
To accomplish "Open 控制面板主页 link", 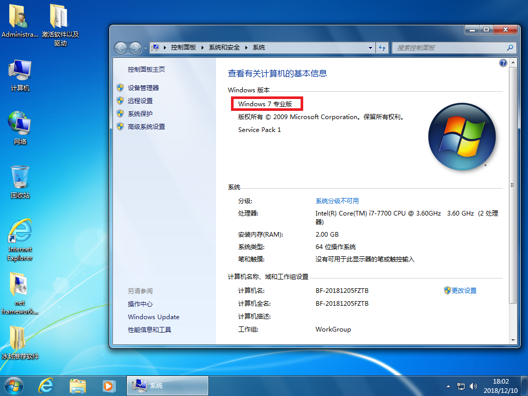I will [146, 70].
